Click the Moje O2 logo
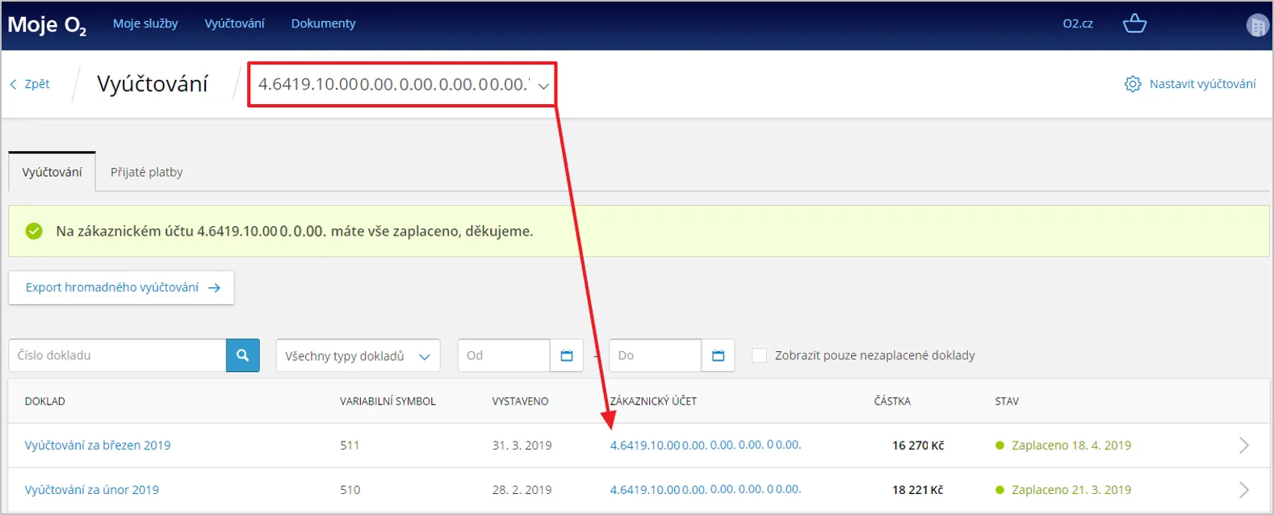Image resolution: width=1274 pixels, height=515 pixels. click(x=47, y=25)
